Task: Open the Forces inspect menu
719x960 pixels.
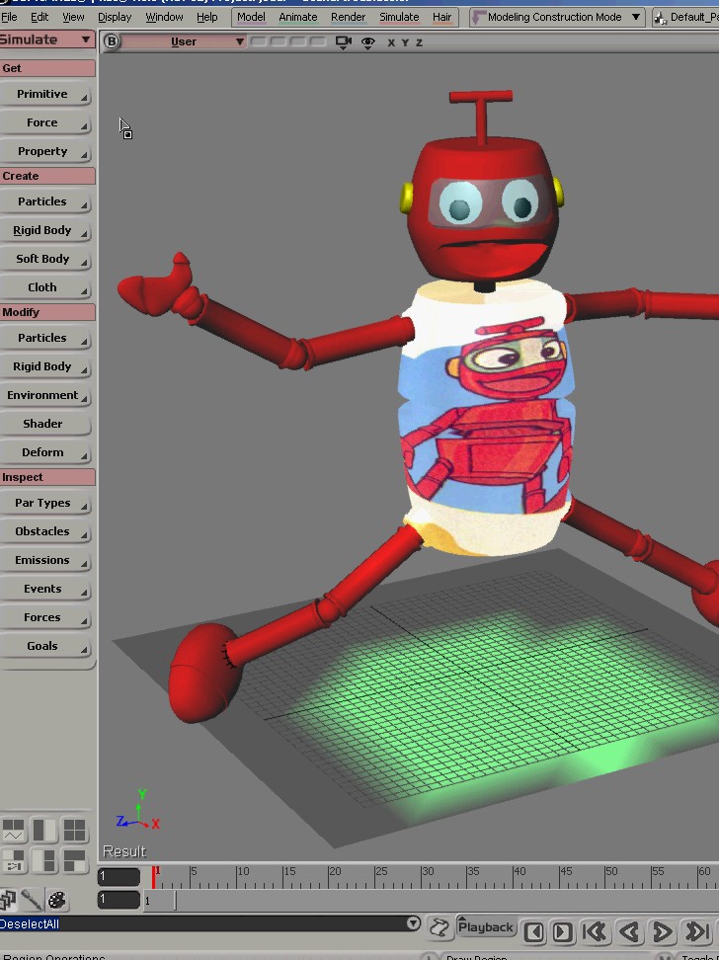Action: click(45, 618)
